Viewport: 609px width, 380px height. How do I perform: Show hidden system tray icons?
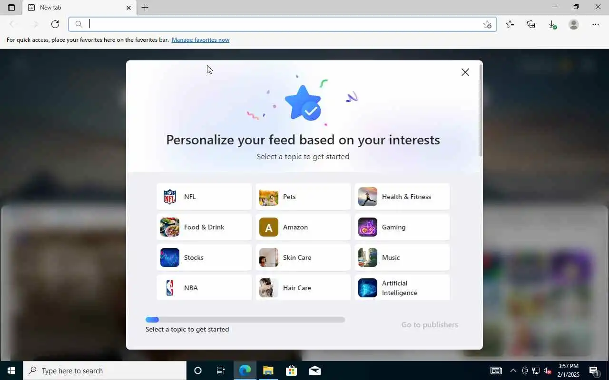(513, 370)
